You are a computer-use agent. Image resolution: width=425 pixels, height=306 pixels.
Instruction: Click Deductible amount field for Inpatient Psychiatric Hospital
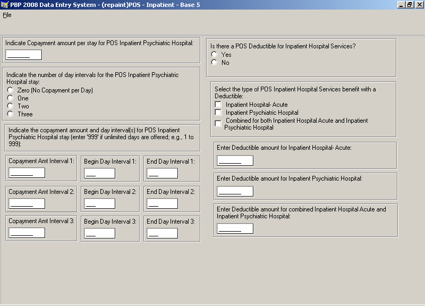[x=235, y=191]
